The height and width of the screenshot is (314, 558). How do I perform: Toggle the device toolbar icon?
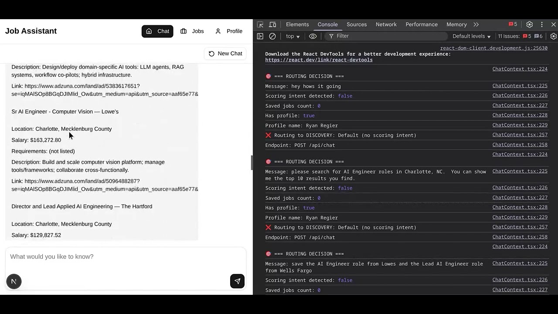coord(272,24)
